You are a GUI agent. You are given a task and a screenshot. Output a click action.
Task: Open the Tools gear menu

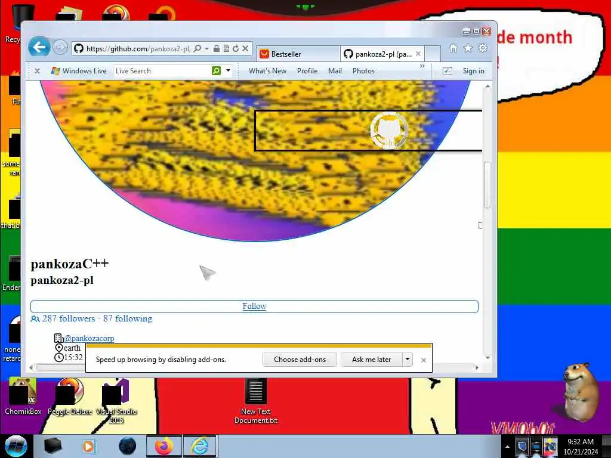[x=483, y=48]
